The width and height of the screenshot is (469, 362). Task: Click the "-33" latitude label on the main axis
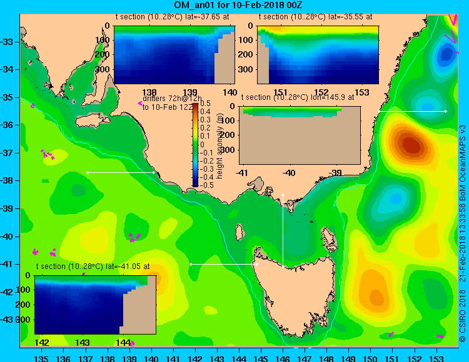point(6,42)
